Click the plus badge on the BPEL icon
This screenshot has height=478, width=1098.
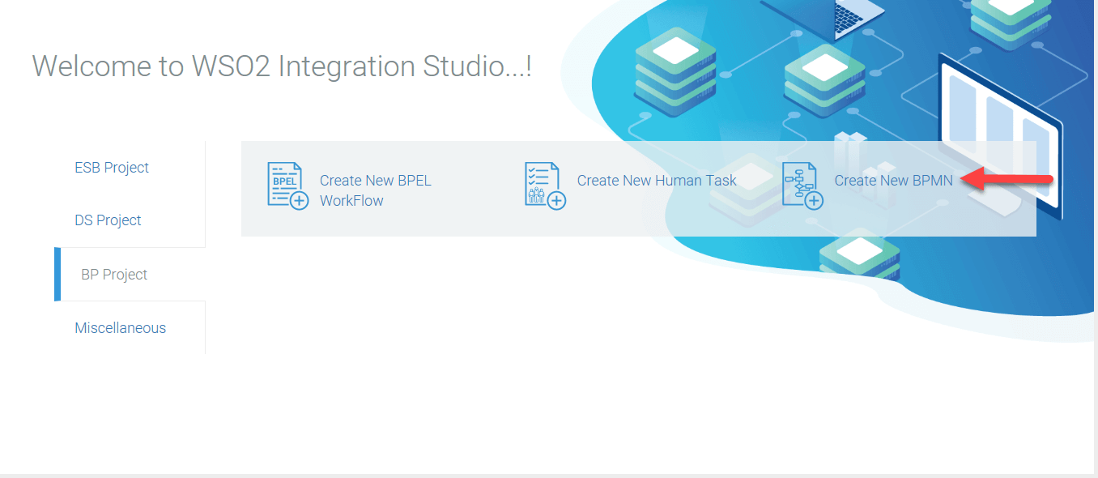(x=300, y=200)
